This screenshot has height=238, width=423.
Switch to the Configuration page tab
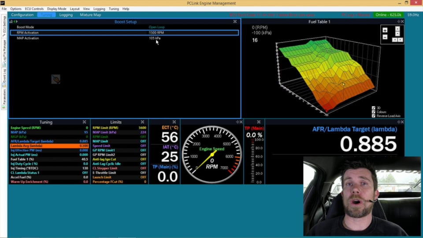(x=22, y=15)
